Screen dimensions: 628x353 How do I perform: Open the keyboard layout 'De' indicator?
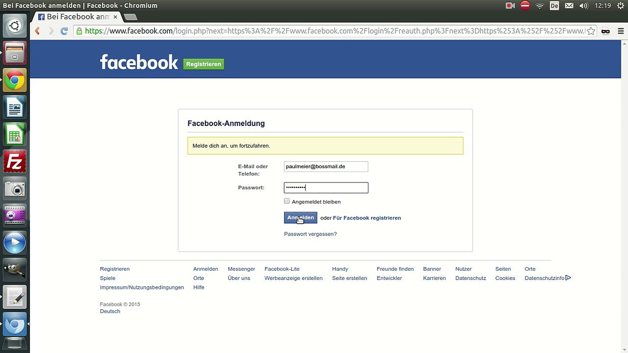tap(554, 6)
